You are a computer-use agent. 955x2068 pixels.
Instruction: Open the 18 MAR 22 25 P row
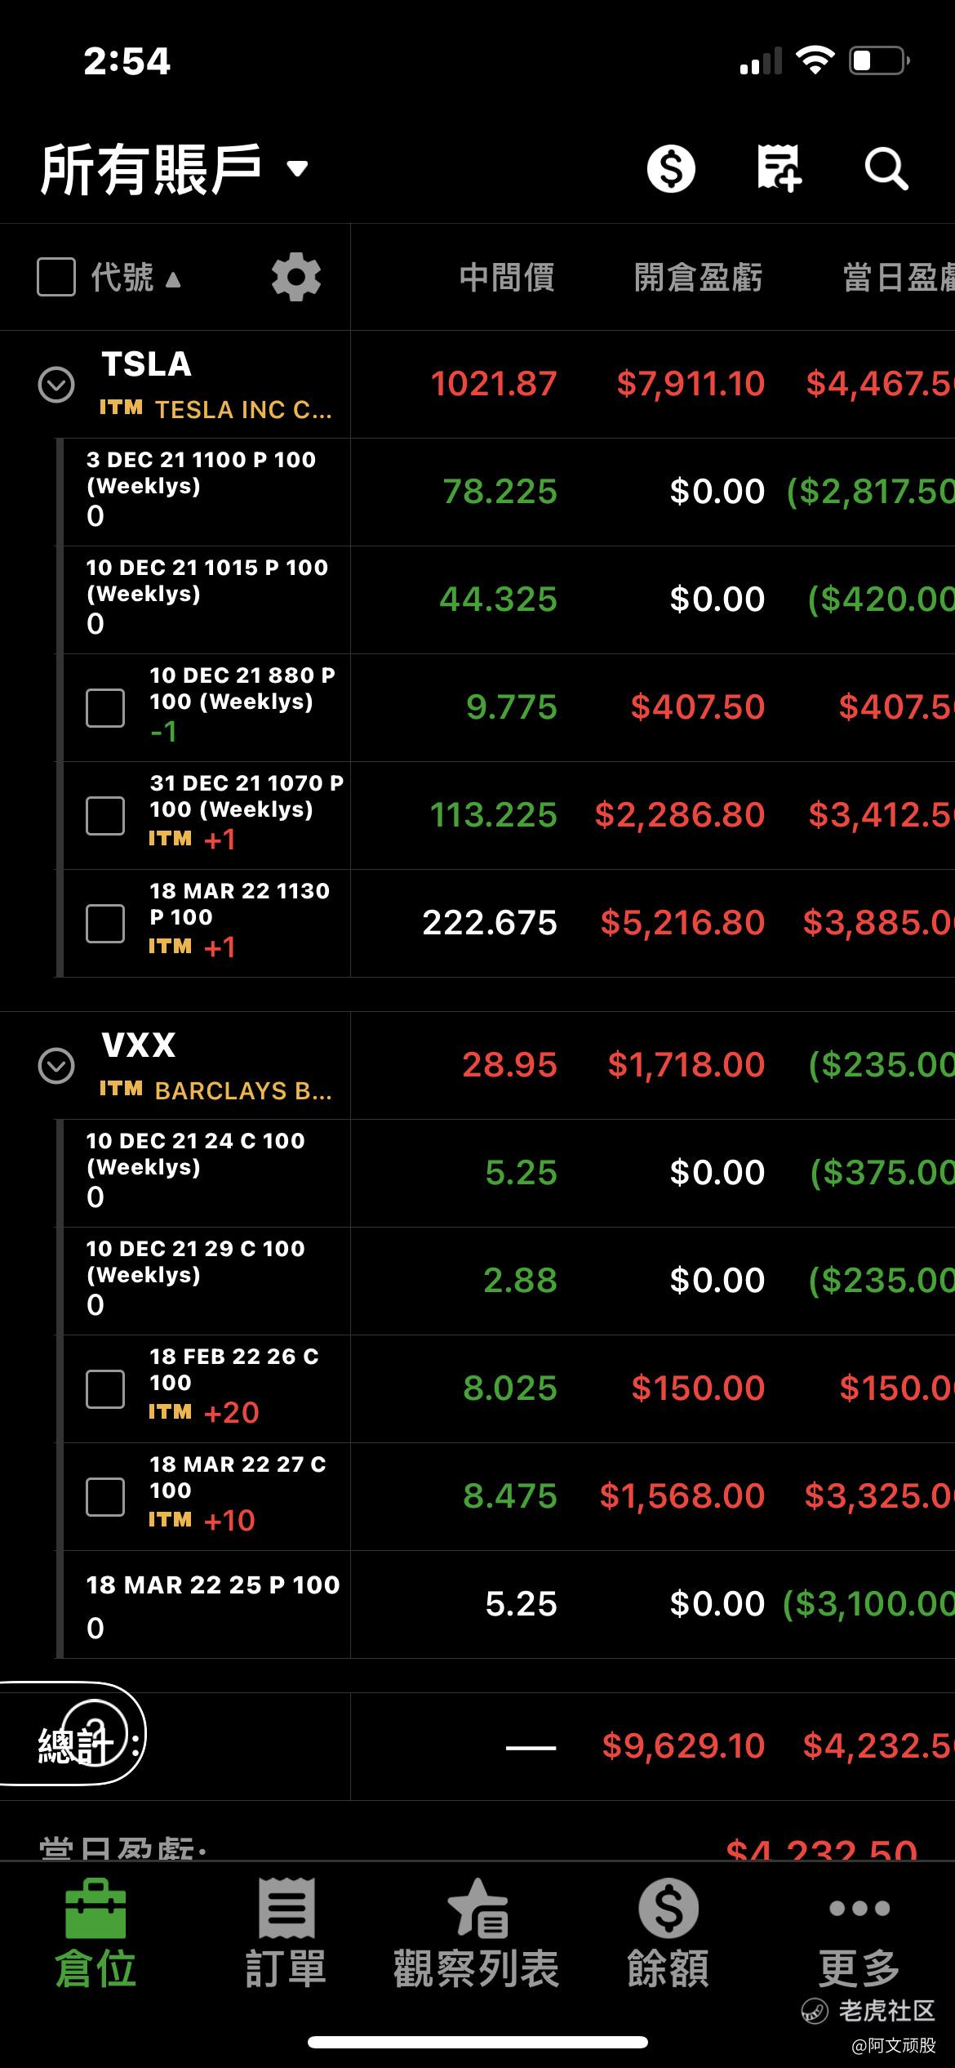click(477, 1604)
